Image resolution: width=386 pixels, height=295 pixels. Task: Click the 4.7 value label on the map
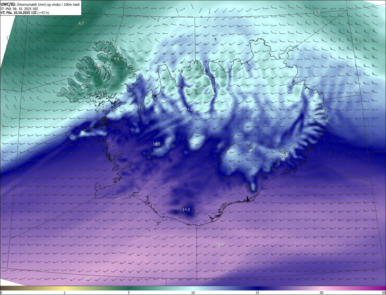pos(81,23)
